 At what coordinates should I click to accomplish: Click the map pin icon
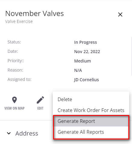pyautogui.click(x=14, y=100)
